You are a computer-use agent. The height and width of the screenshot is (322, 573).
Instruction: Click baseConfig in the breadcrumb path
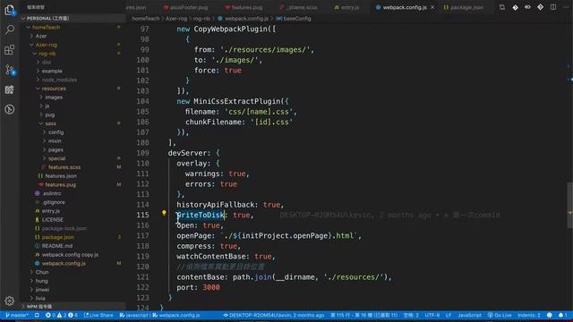297,18
